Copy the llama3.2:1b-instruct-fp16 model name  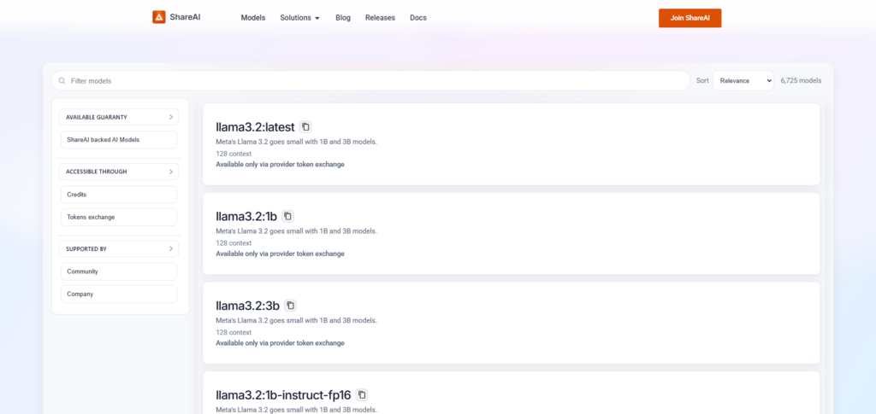(362, 394)
